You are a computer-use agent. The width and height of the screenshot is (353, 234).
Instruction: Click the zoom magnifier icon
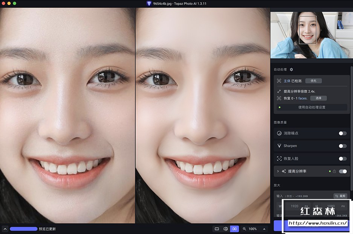[x=245, y=229]
